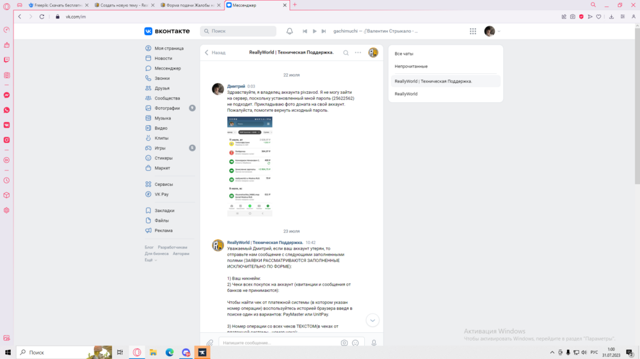Image resolution: width=640 pixels, height=359 pixels.
Task: Open Windows Start menu
Action: (x=8, y=352)
